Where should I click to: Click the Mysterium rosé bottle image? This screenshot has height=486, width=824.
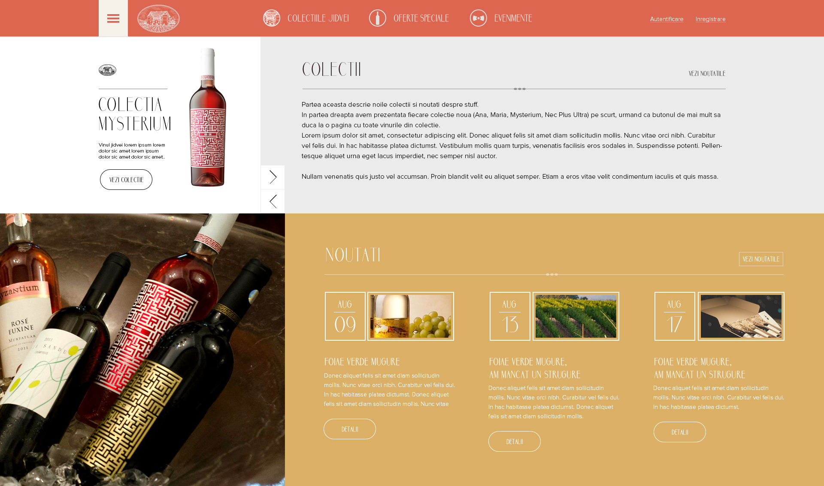208,117
